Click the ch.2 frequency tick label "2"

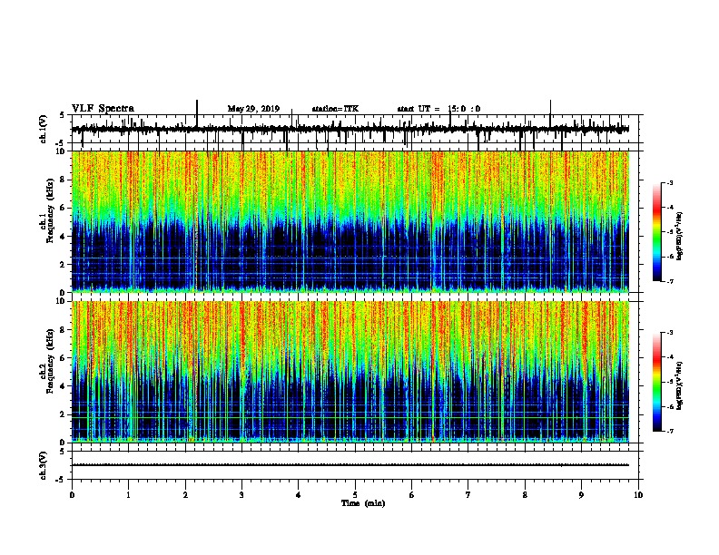pyautogui.click(x=63, y=414)
